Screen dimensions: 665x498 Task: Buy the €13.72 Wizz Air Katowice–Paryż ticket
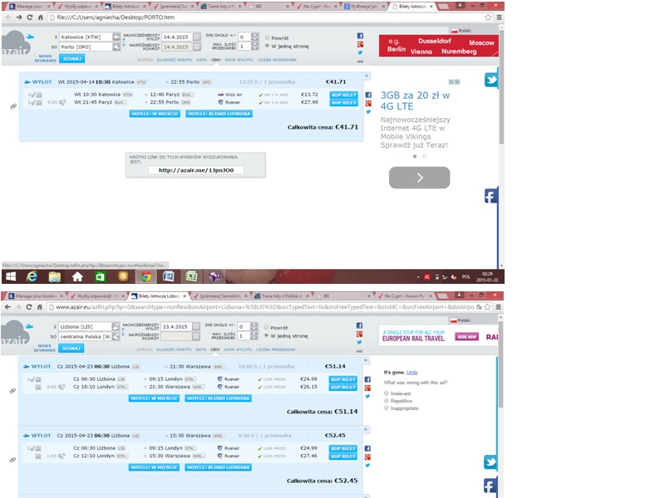(344, 95)
